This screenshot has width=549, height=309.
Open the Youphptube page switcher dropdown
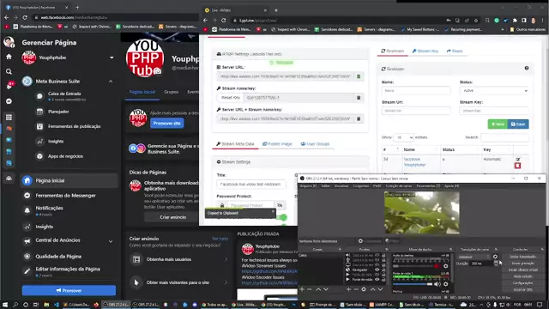112,58
